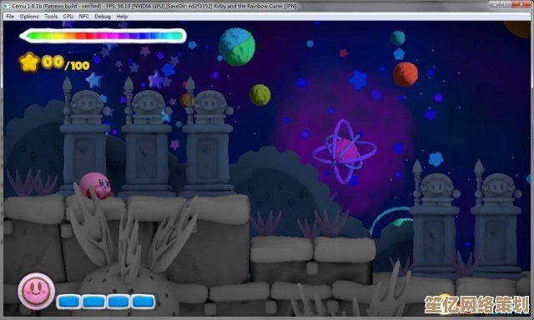534x320 pixels.
Task: Open the Tools menu
Action: pos(51,17)
